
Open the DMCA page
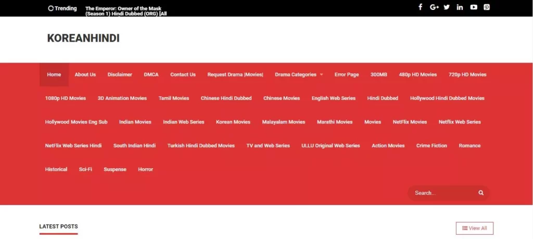pyautogui.click(x=151, y=74)
